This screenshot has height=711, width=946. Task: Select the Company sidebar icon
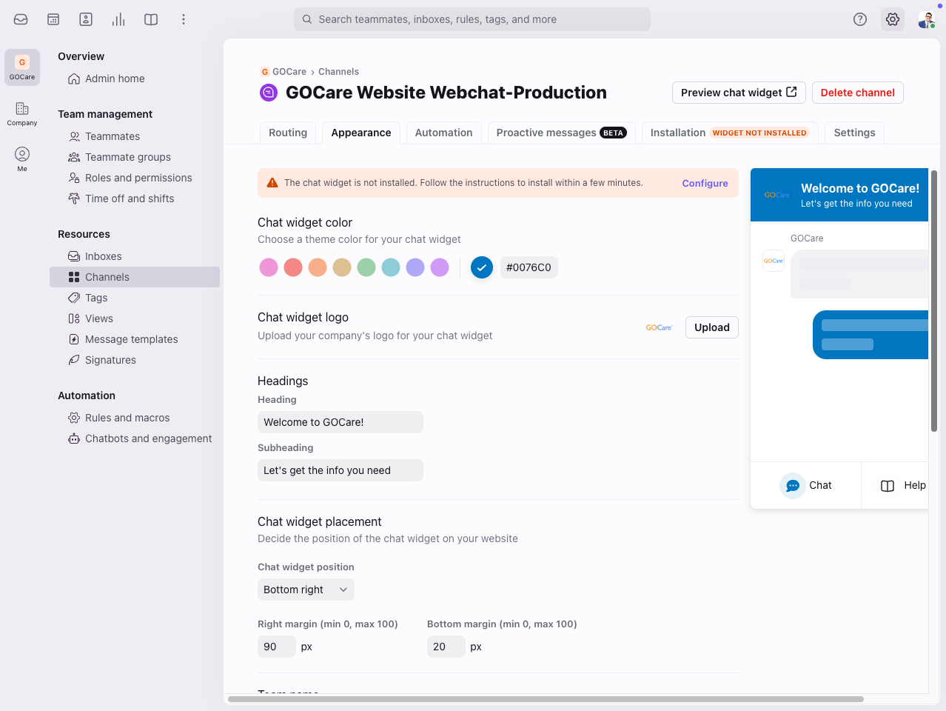22,114
